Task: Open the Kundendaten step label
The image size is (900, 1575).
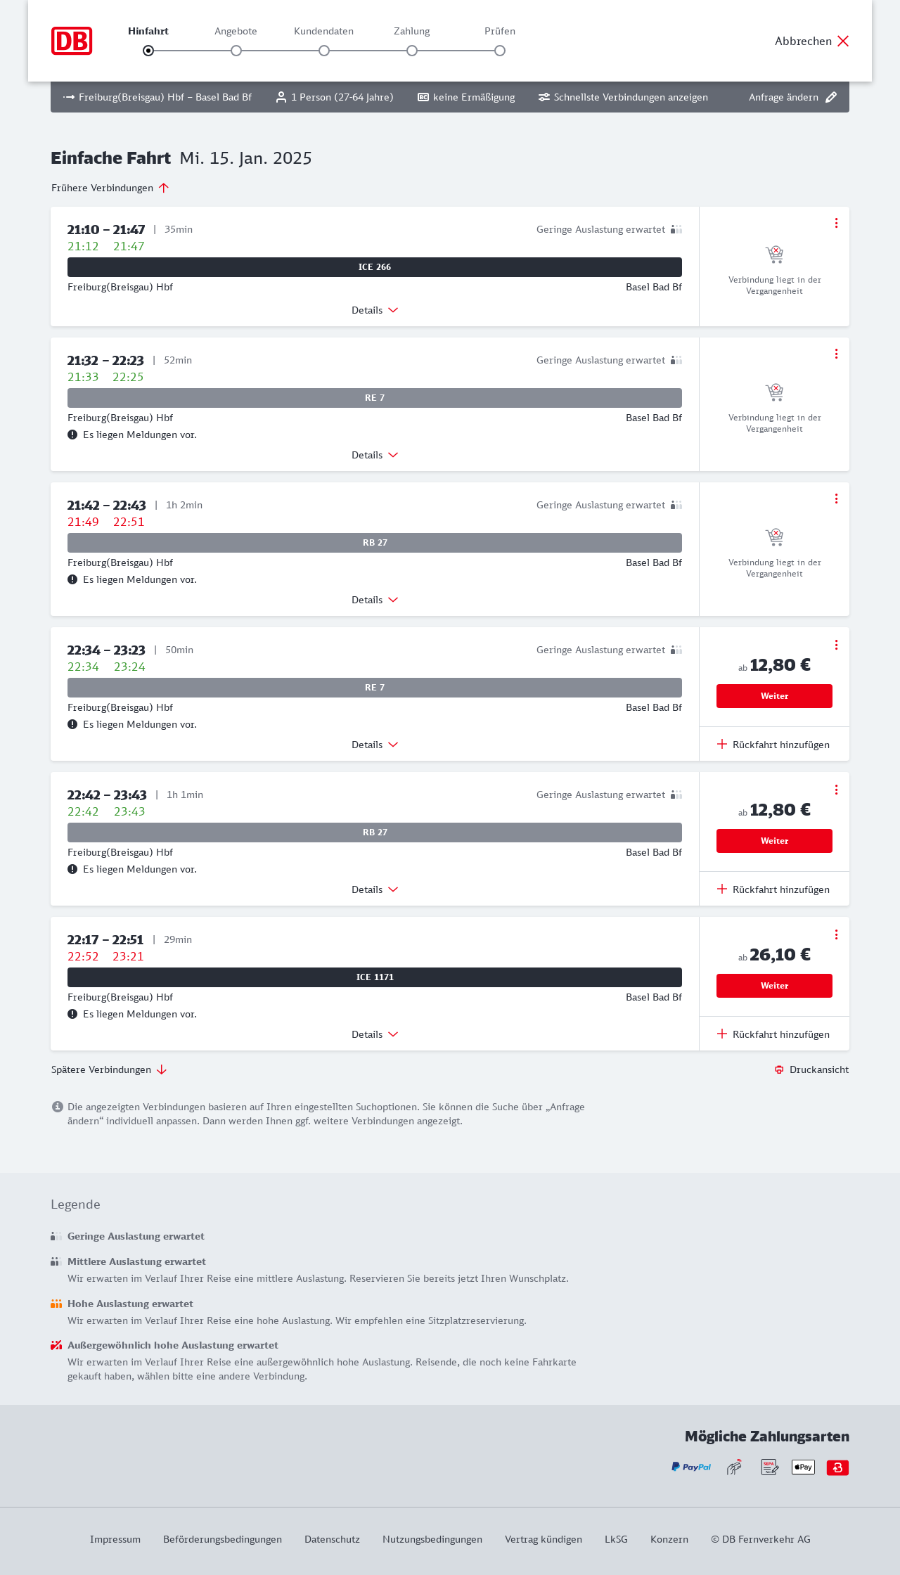Action: click(x=323, y=31)
